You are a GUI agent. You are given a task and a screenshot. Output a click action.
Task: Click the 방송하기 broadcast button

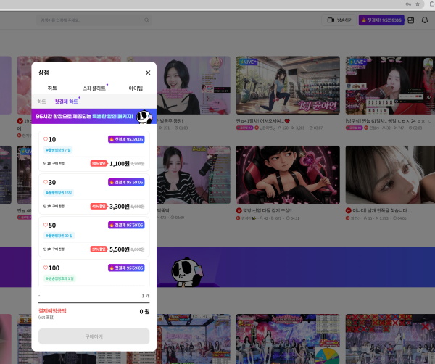[x=339, y=20]
